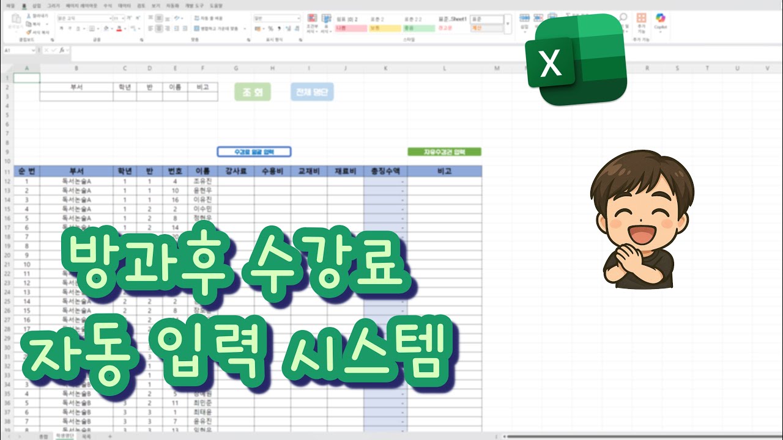The image size is (783, 440).
Task: Click the fx insert function icon
Action: 61,50
